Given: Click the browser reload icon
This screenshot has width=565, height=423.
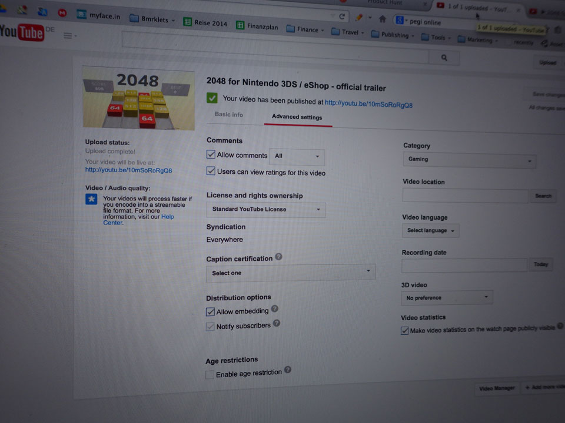Looking at the screenshot, I should pos(341,16).
